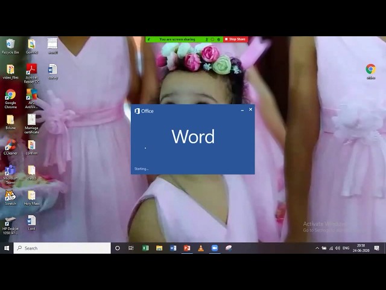
Task: Open the Windows Start menu
Action: click(7, 248)
